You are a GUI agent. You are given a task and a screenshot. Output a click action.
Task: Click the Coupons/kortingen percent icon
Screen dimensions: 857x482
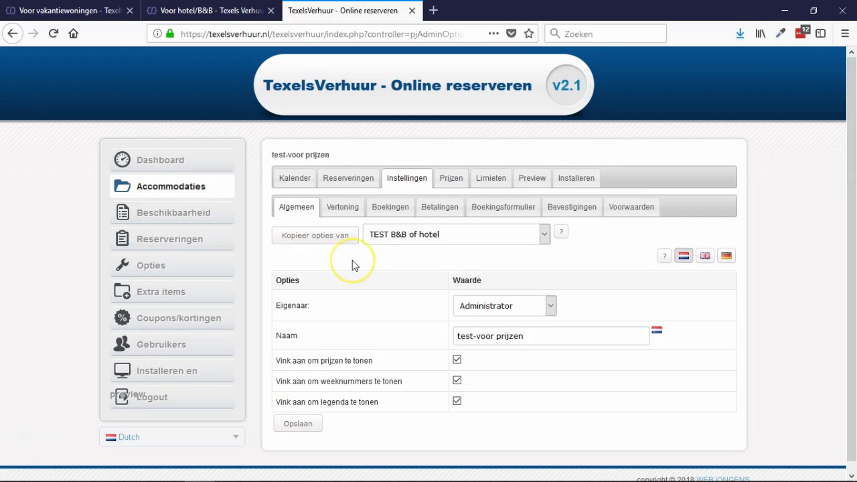[x=122, y=317]
